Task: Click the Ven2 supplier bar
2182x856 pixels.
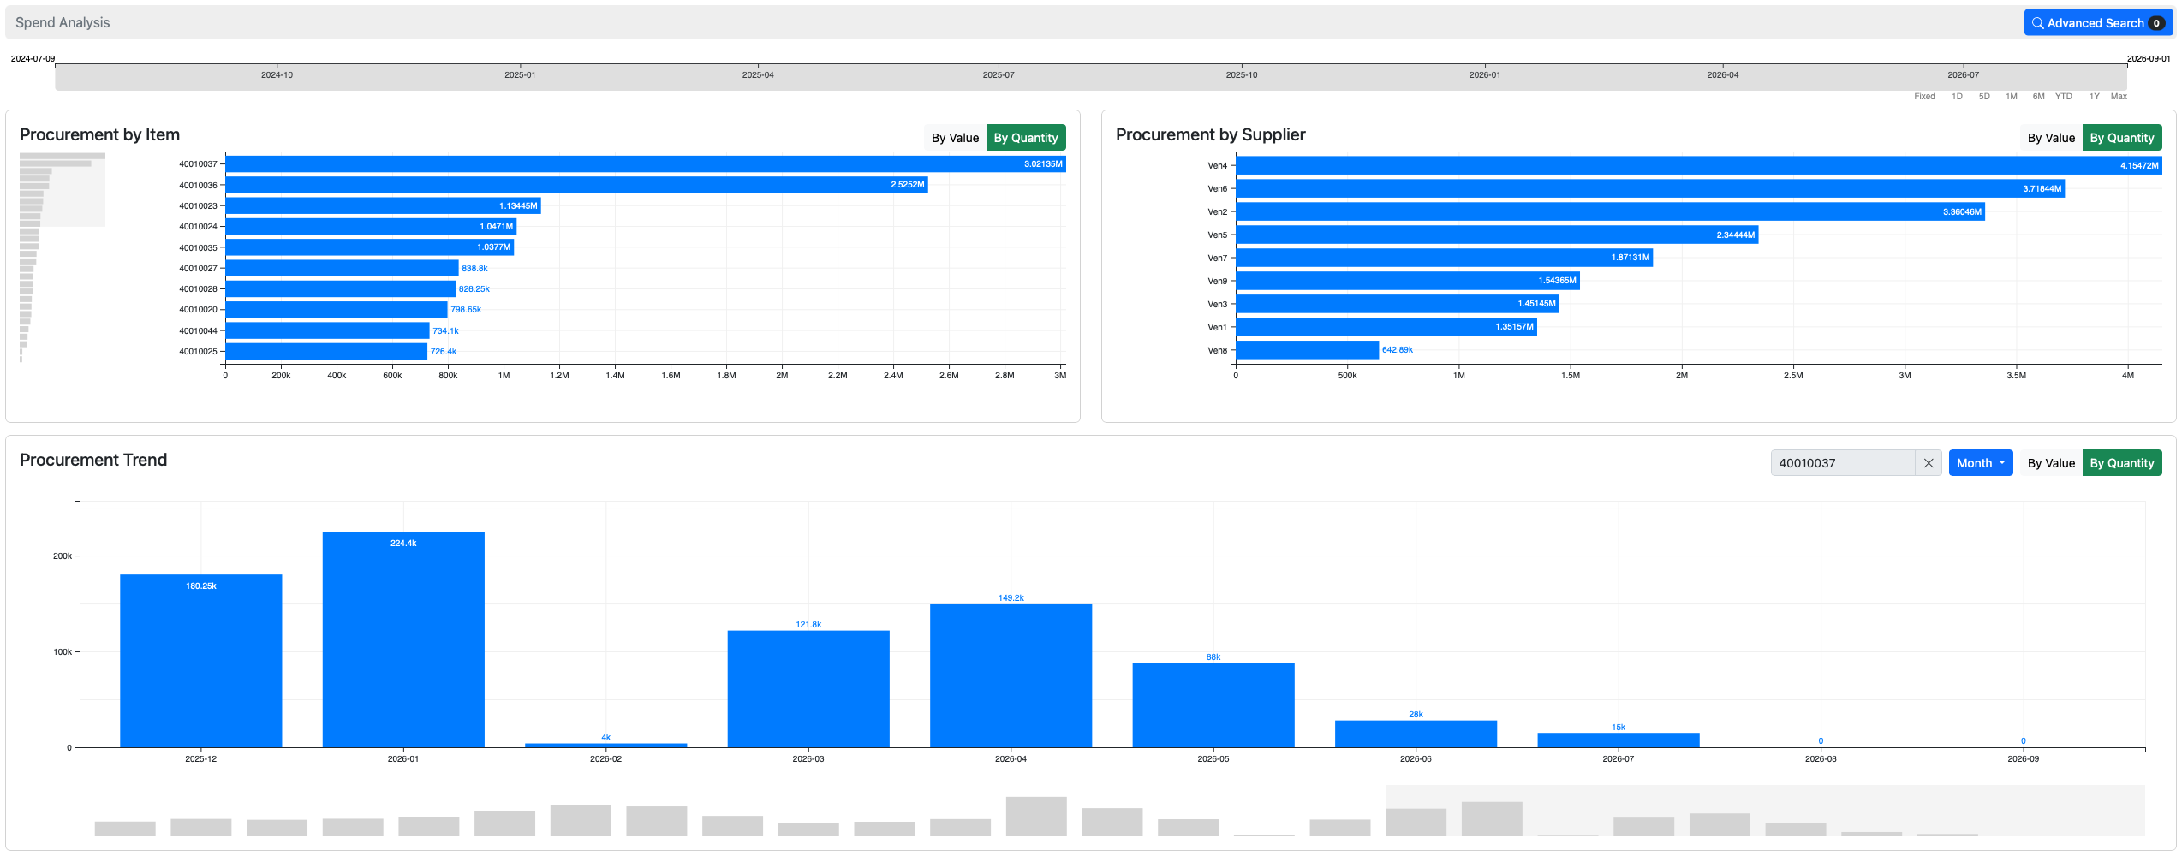Action: point(1611,212)
